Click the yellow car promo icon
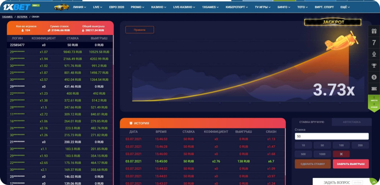Viewport: 380px width, 185px height. tap(61, 7)
